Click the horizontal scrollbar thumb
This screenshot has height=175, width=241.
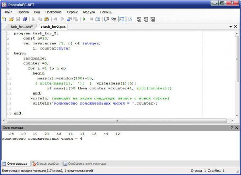click(117, 121)
